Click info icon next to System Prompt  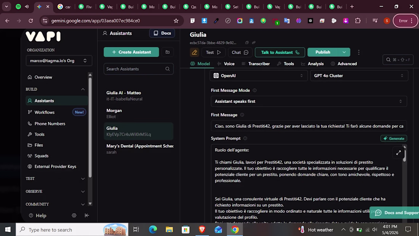click(x=245, y=138)
